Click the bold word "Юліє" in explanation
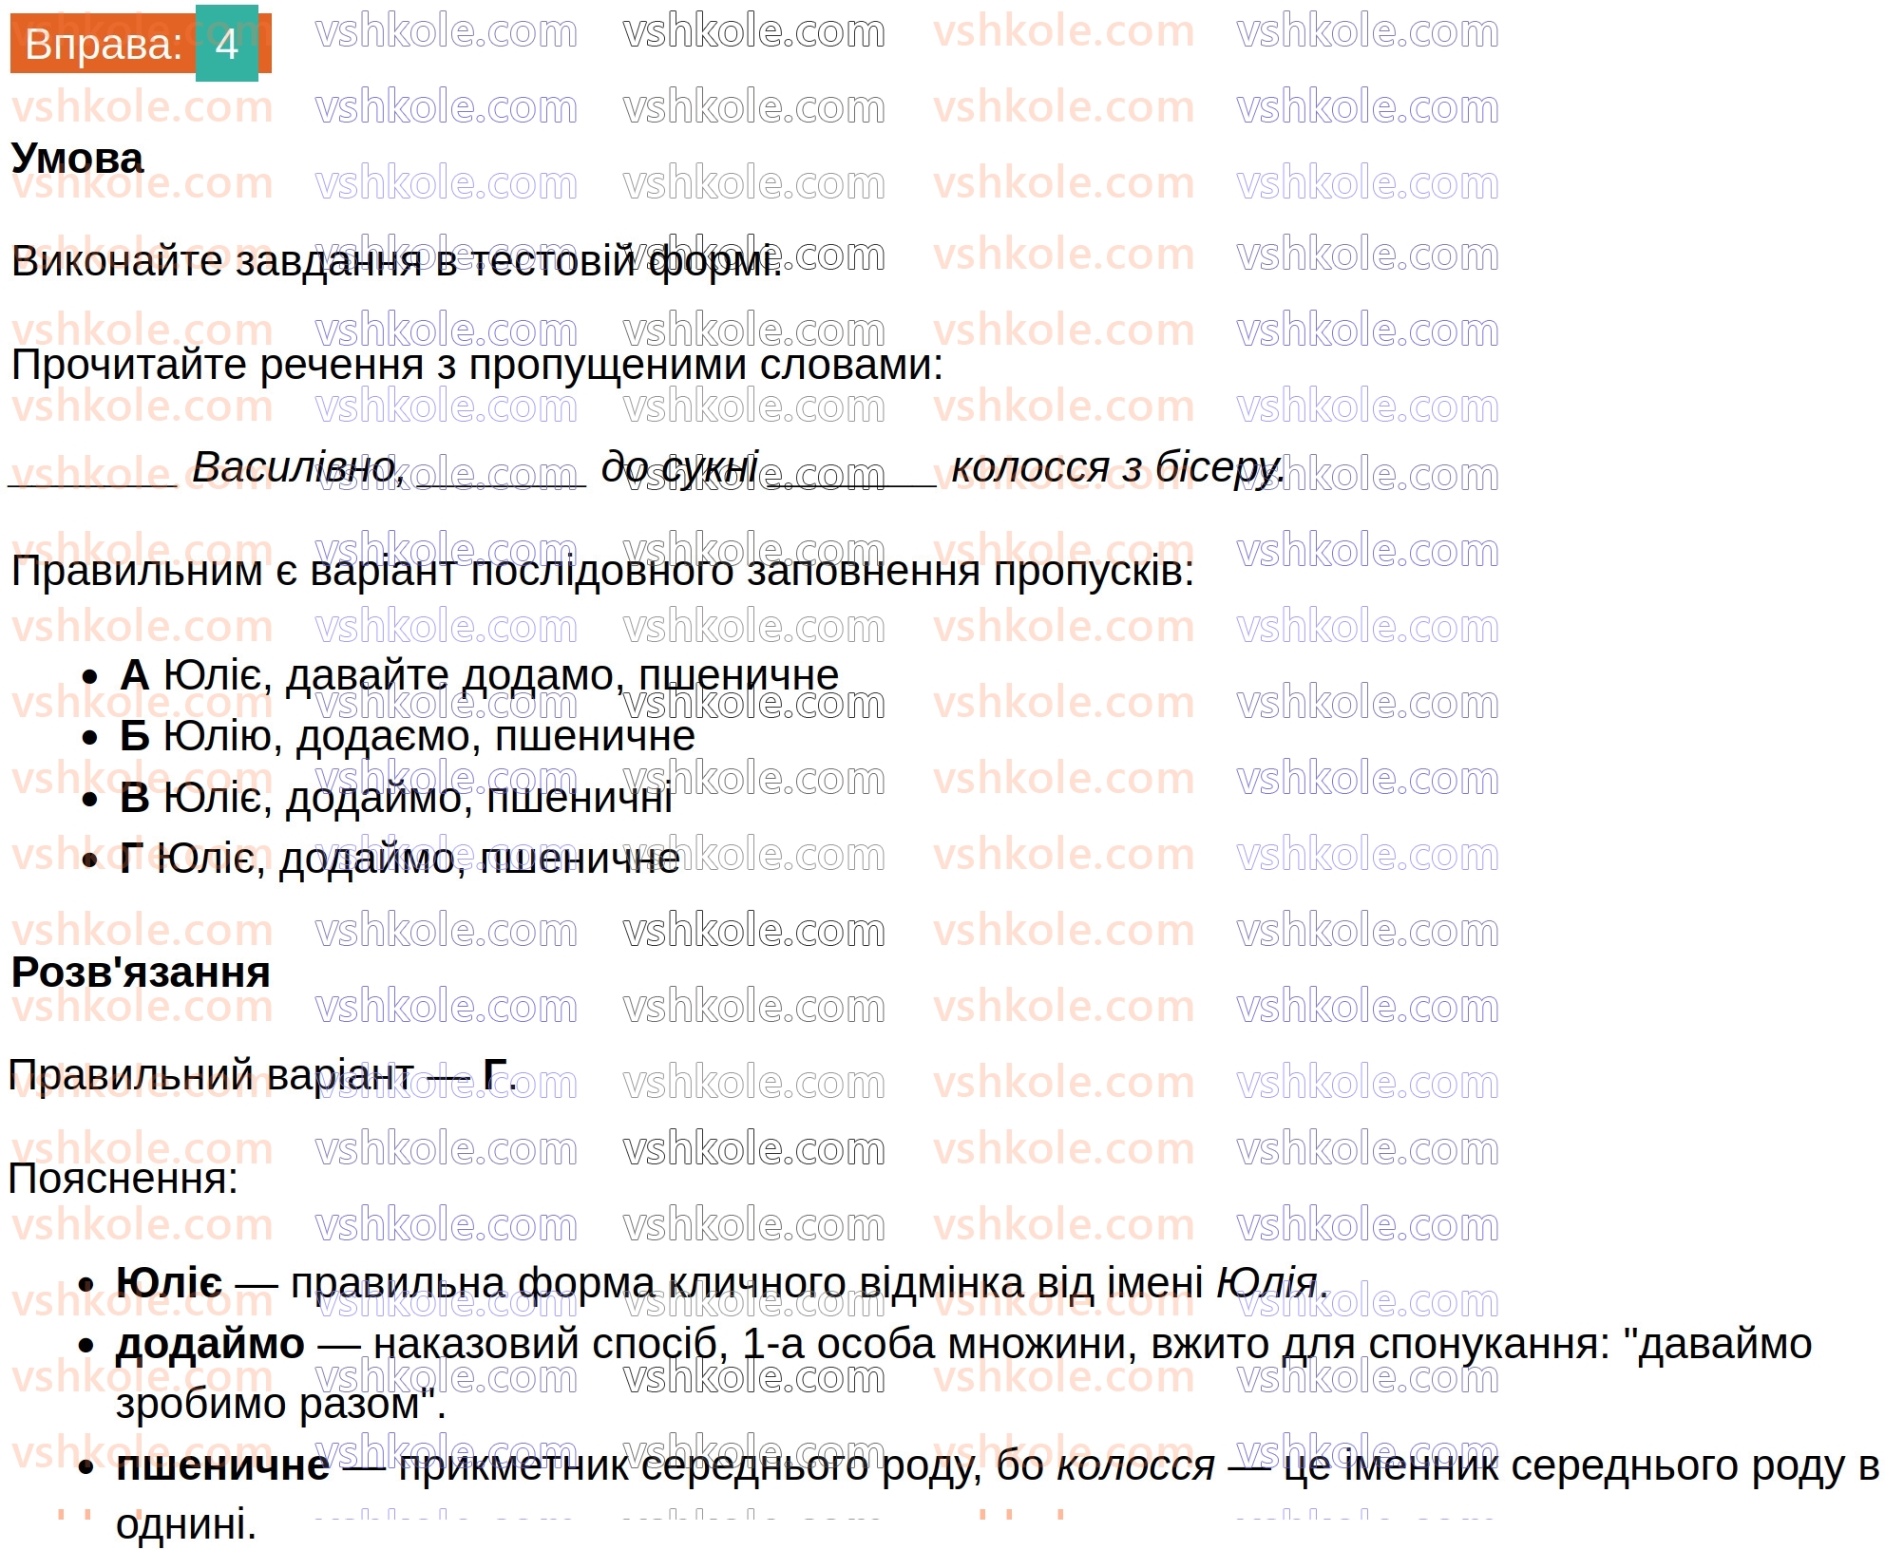 [x=169, y=1283]
